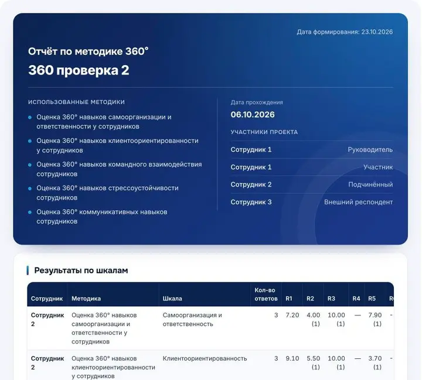Click the R1 value 7.20
Viewport: 422px width, 380px height.
[292, 315]
